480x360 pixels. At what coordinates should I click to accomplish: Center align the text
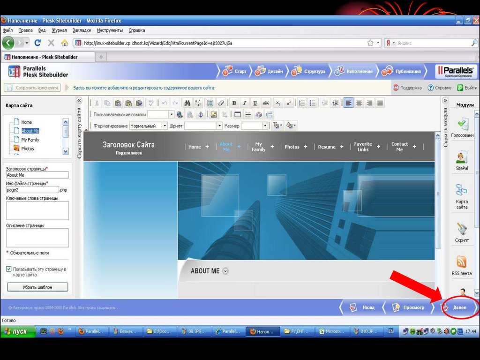359,103
